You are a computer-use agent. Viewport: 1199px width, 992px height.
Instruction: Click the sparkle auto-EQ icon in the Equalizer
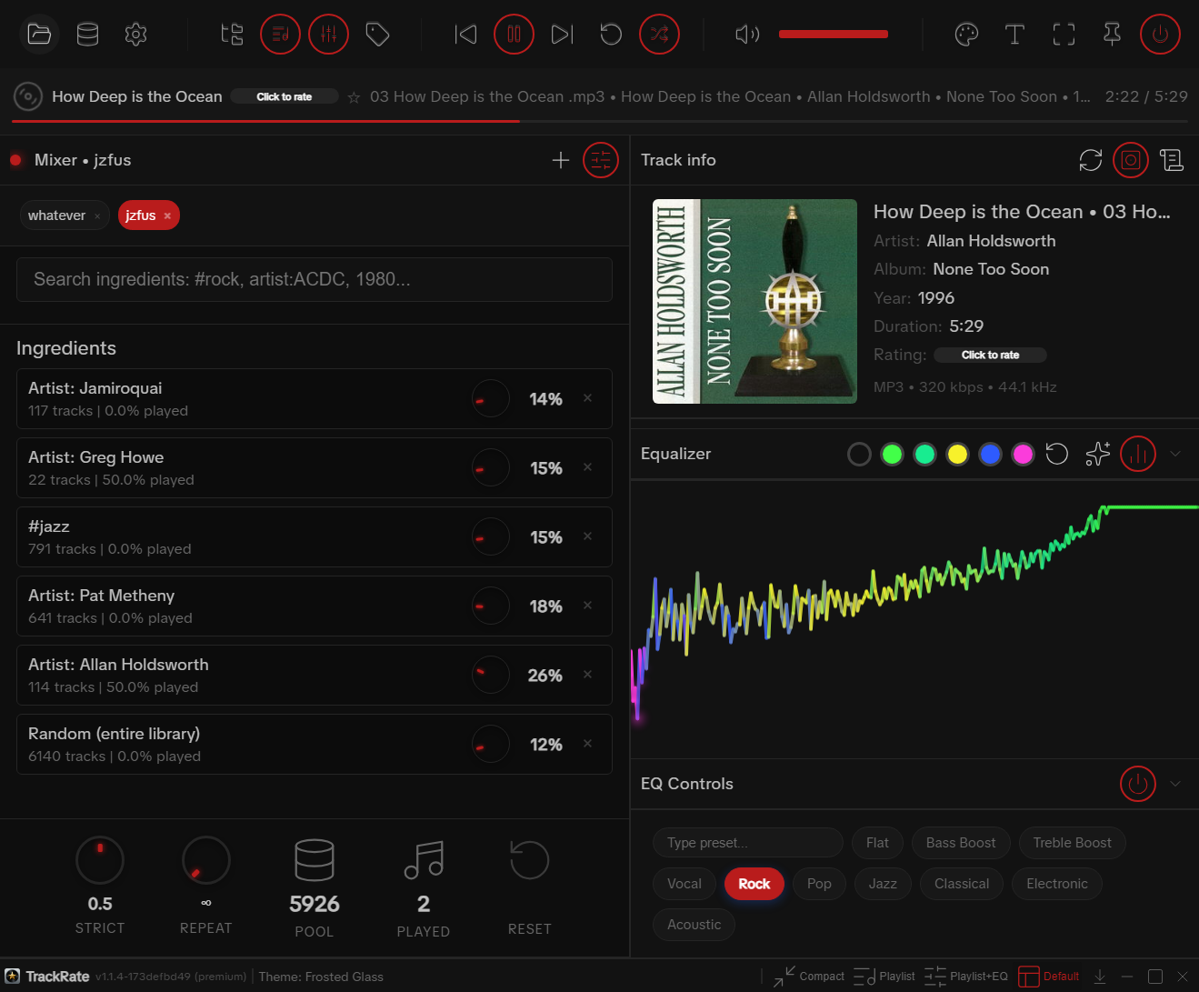1097,454
